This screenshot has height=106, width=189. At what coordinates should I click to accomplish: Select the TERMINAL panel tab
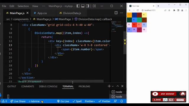(x=68, y=86)
